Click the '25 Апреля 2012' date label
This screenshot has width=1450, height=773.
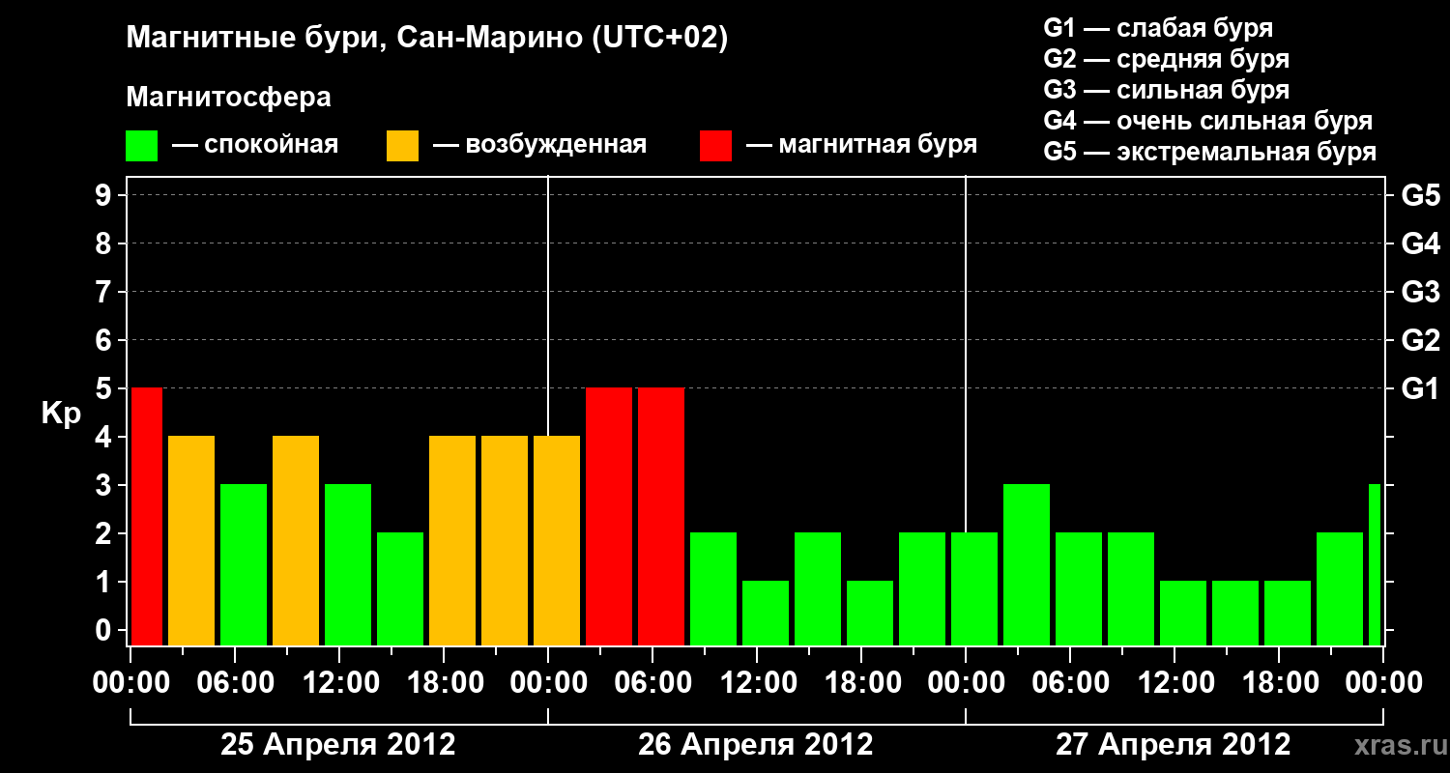point(338,744)
